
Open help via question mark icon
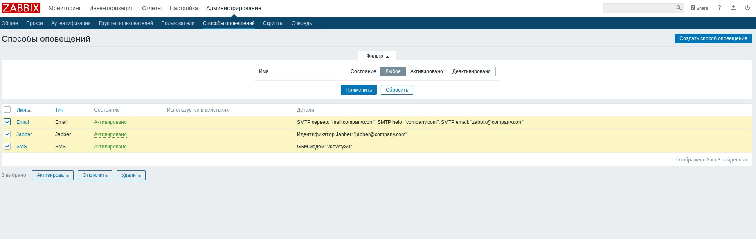[720, 8]
